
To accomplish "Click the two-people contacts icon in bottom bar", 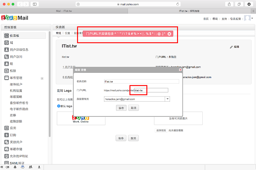I will point(30,167).
